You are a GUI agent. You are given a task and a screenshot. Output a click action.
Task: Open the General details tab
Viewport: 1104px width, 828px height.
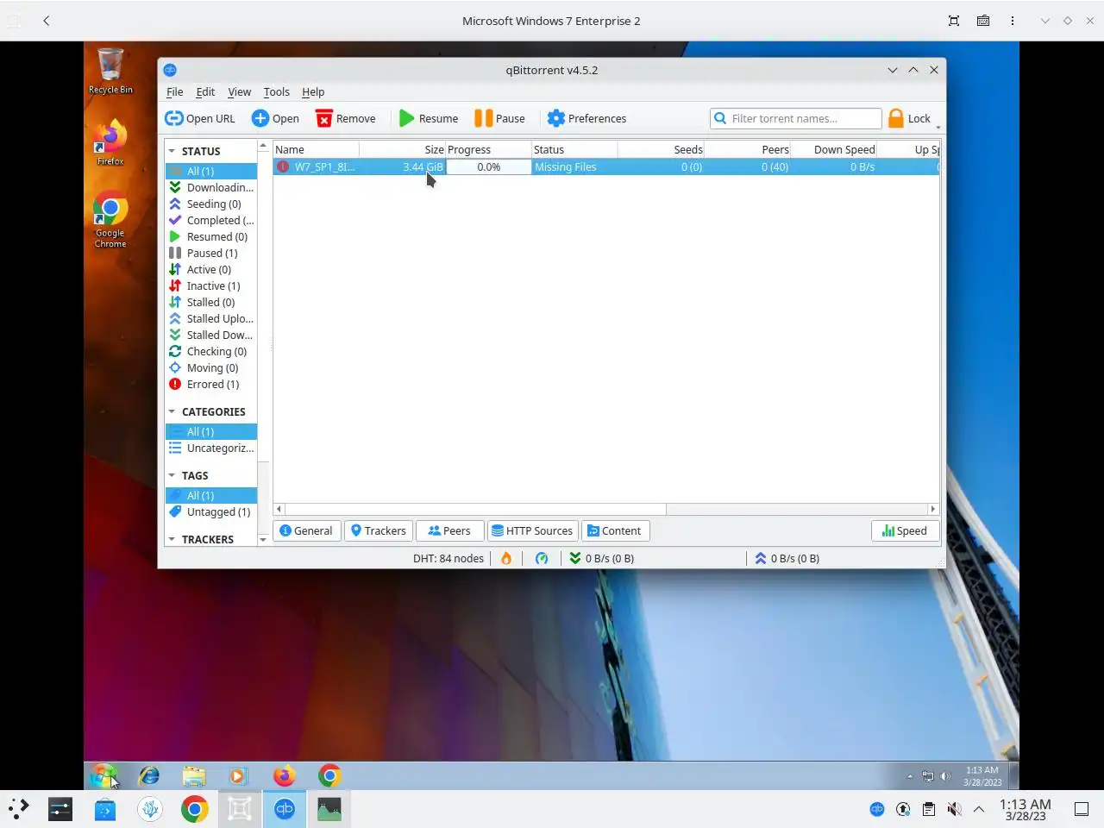click(307, 530)
